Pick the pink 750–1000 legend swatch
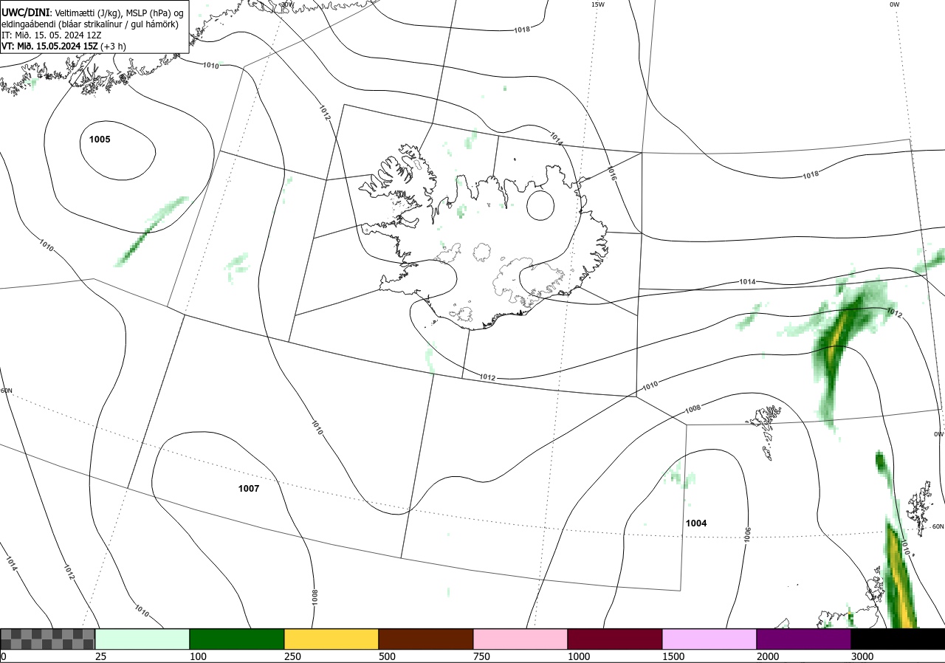This screenshot has width=945, height=663. (x=520, y=639)
